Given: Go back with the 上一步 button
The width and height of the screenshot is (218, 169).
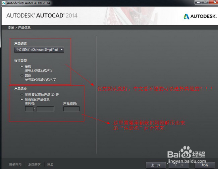Looking at the screenshot, I should pos(156,165).
